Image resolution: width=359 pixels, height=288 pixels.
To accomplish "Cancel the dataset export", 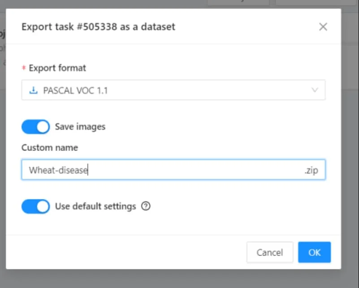I will tap(270, 252).
